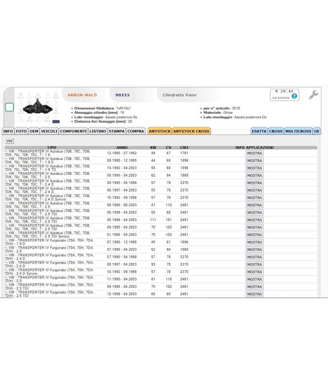The image size is (328, 383).
Task: Click magnifier icon on Furgonato 2.5 110 CV row
Action: coord(6,278)
